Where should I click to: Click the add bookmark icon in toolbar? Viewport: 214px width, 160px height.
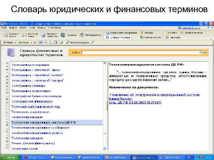coord(61,43)
